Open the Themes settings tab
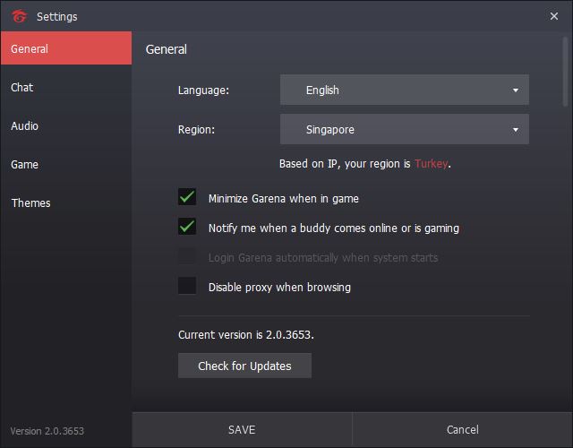 click(66, 202)
